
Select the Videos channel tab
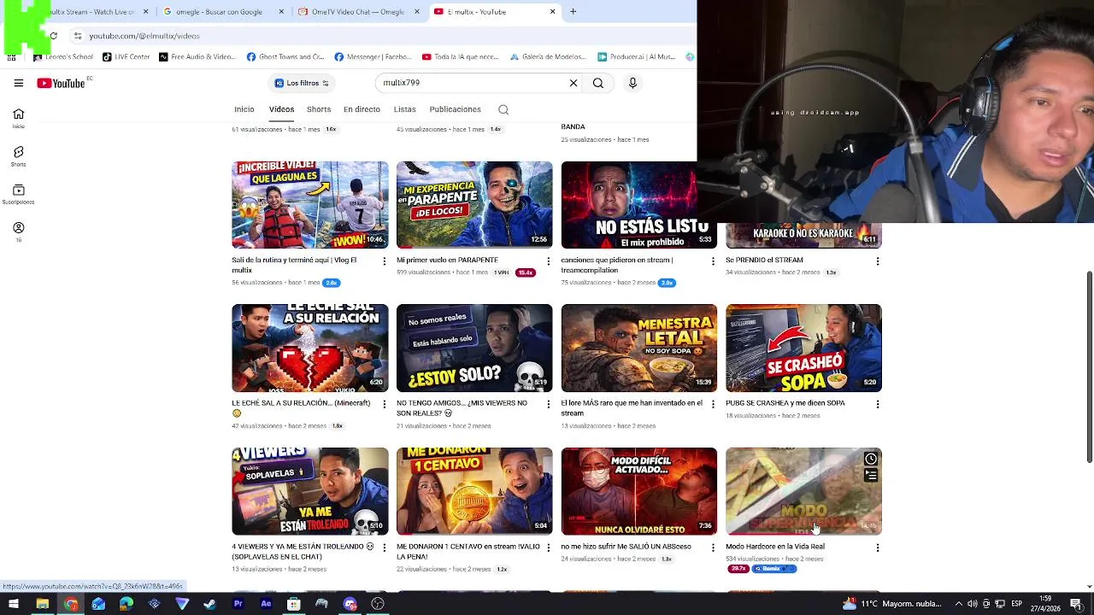pos(281,109)
